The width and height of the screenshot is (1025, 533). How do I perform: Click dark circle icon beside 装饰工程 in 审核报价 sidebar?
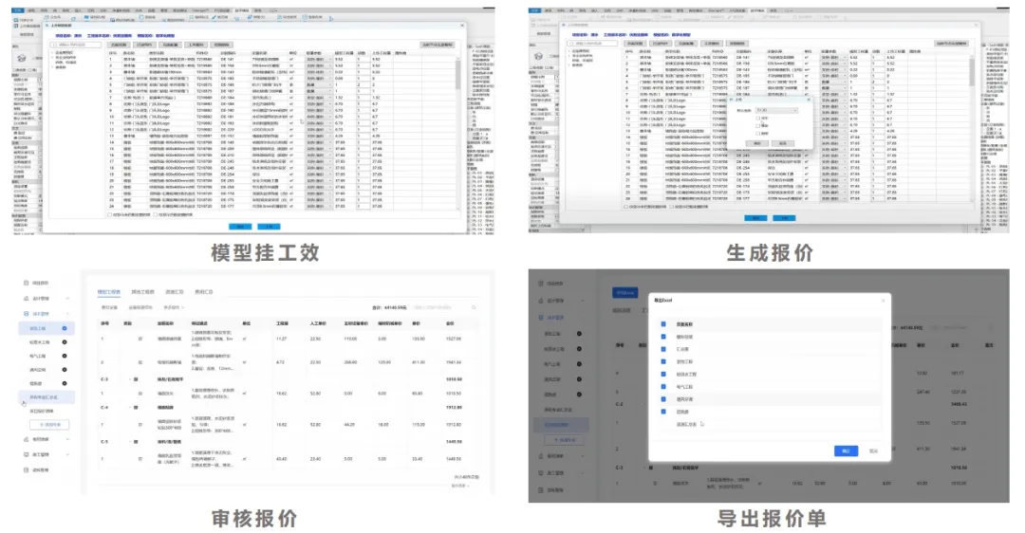tap(65, 328)
